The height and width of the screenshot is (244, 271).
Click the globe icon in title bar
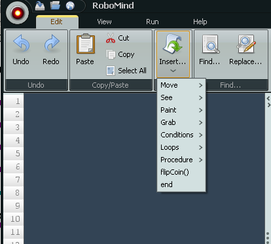click(x=70, y=6)
